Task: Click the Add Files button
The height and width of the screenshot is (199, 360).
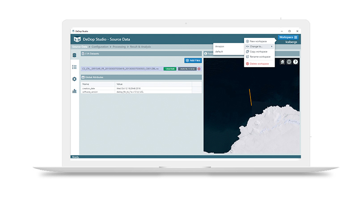Action: point(193,60)
